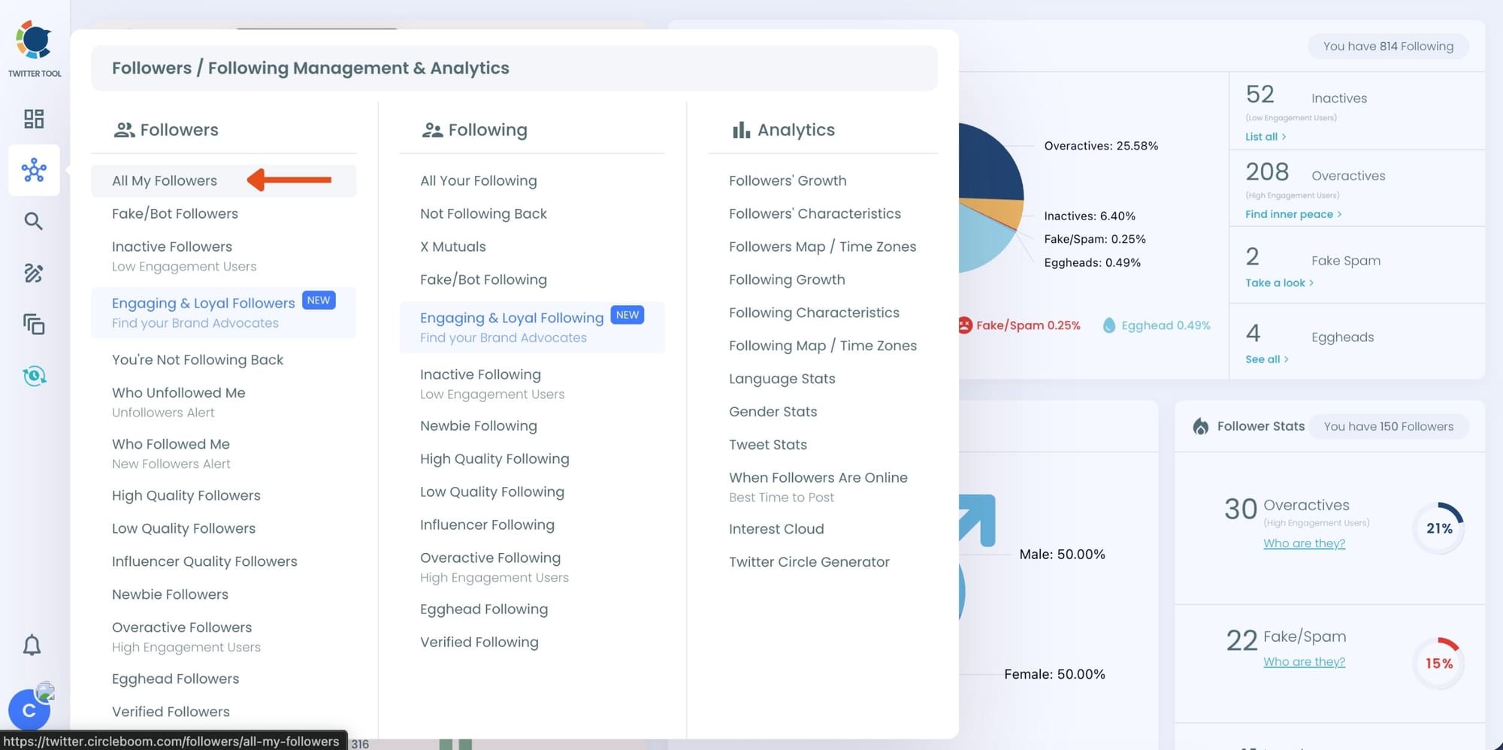Open notifications bell icon
The height and width of the screenshot is (750, 1503).
click(x=32, y=645)
